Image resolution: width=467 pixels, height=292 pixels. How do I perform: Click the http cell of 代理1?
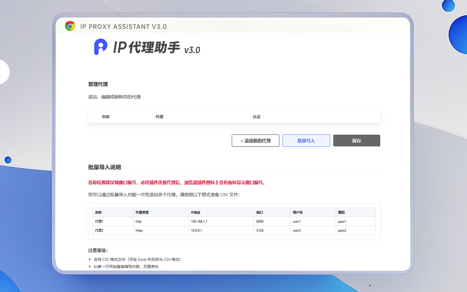[x=138, y=221]
